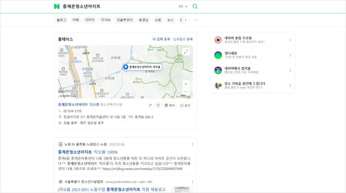Open the on-screen keyboard icon
Image resolution: width=346 pixels, height=193 pixels.
181,6
